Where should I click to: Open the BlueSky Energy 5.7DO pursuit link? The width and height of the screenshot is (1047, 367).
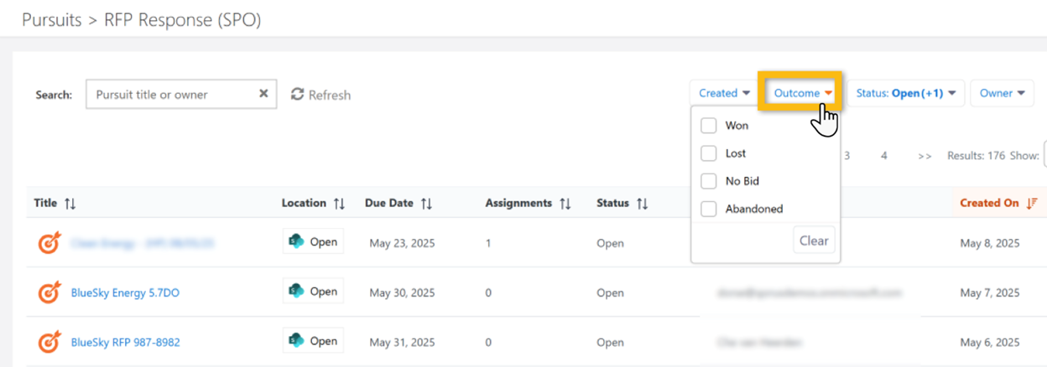tap(125, 292)
